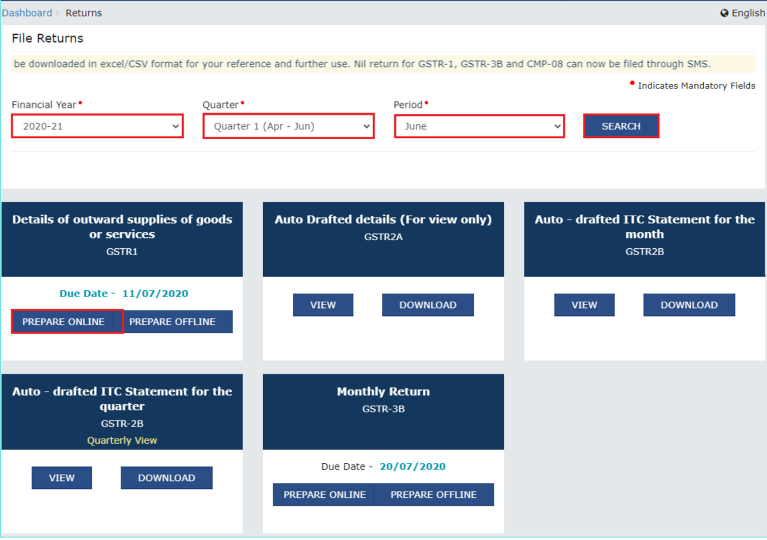Viewport: 767px width, 540px height.
Task: Click DOWNLOAD on the monthly GSTR2B tile
Action: 689,305
